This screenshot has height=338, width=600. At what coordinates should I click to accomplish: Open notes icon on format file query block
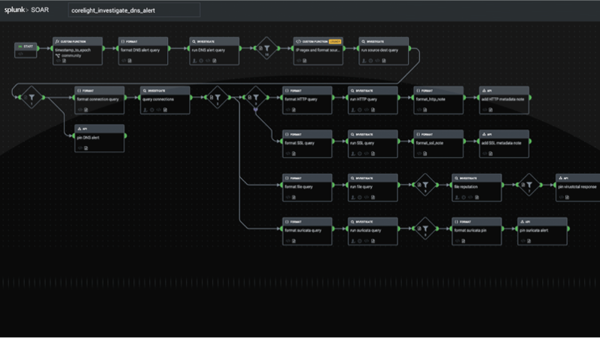tap(294, 197)
